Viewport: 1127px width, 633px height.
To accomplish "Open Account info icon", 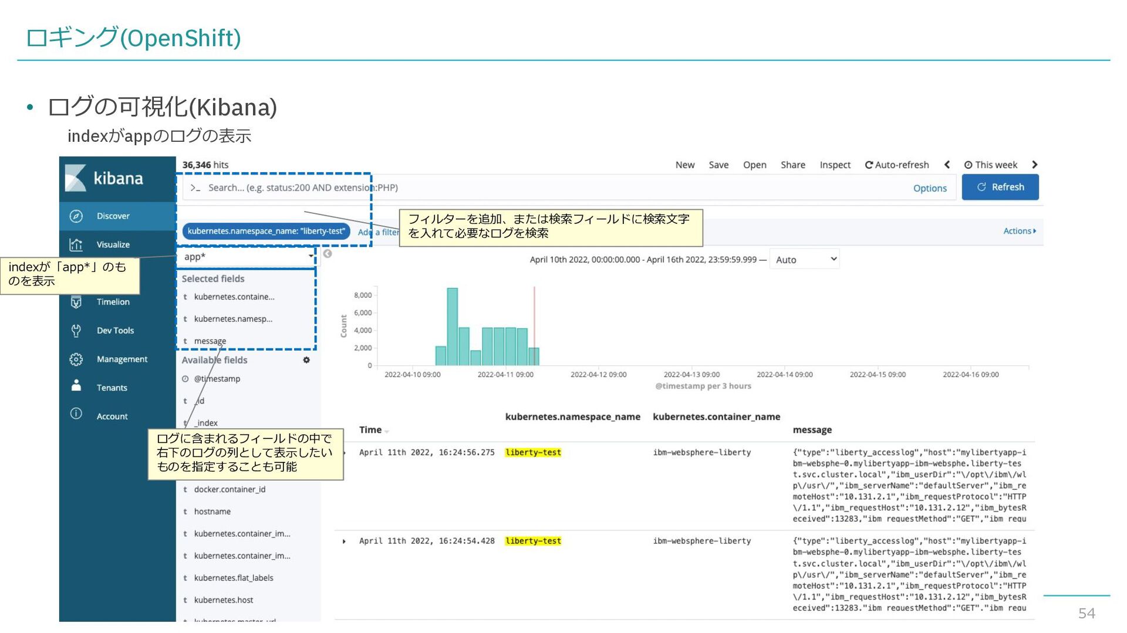I will [76, 414].
